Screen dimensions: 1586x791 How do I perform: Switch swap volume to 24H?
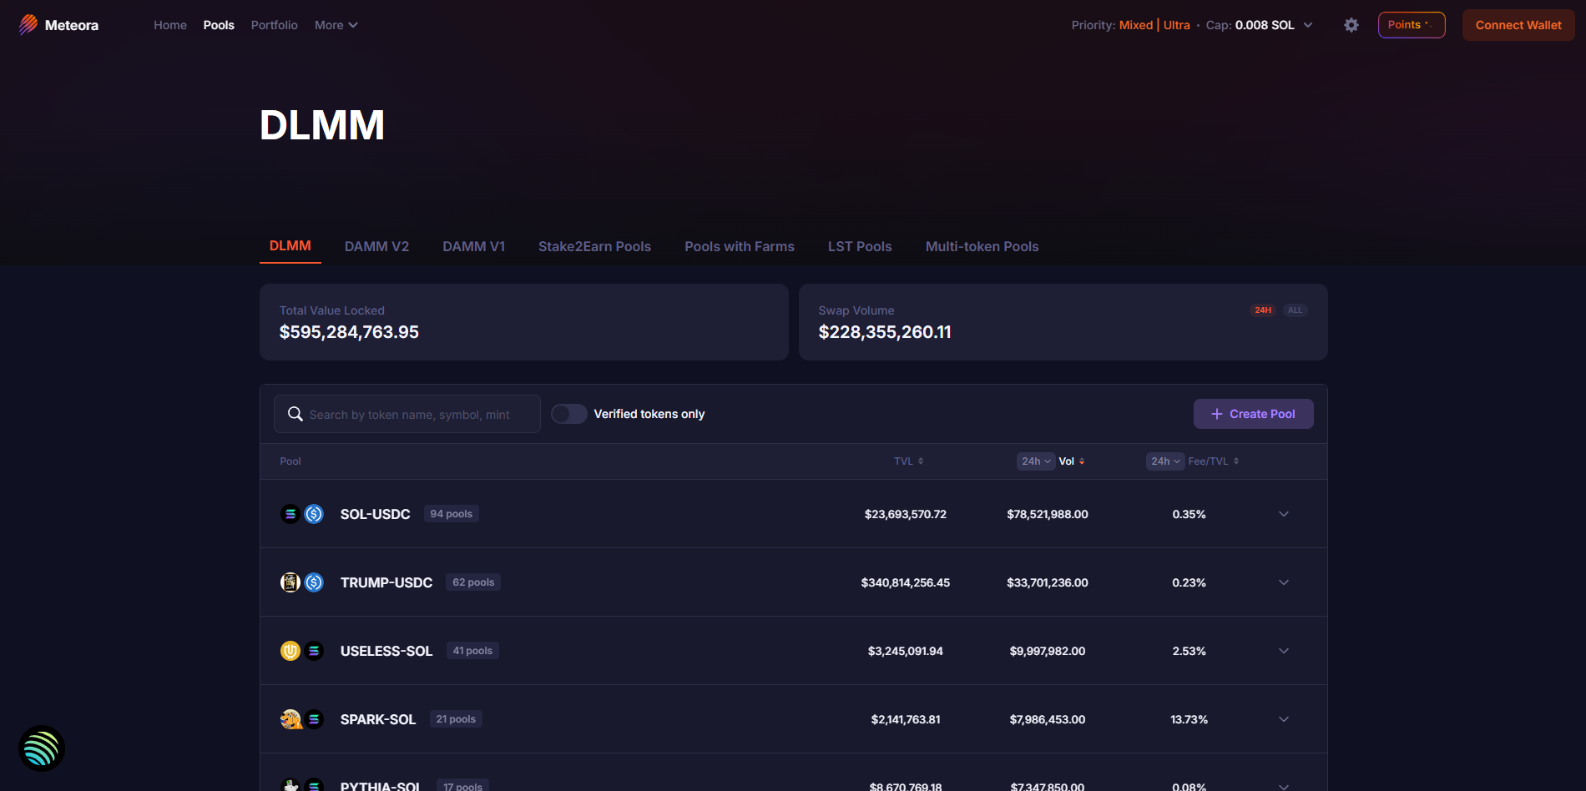(x=1262, y=310)
